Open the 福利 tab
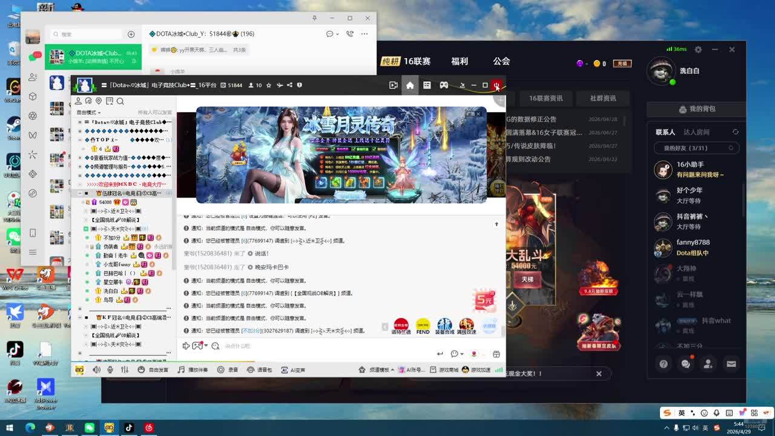 tap(460, 61)
